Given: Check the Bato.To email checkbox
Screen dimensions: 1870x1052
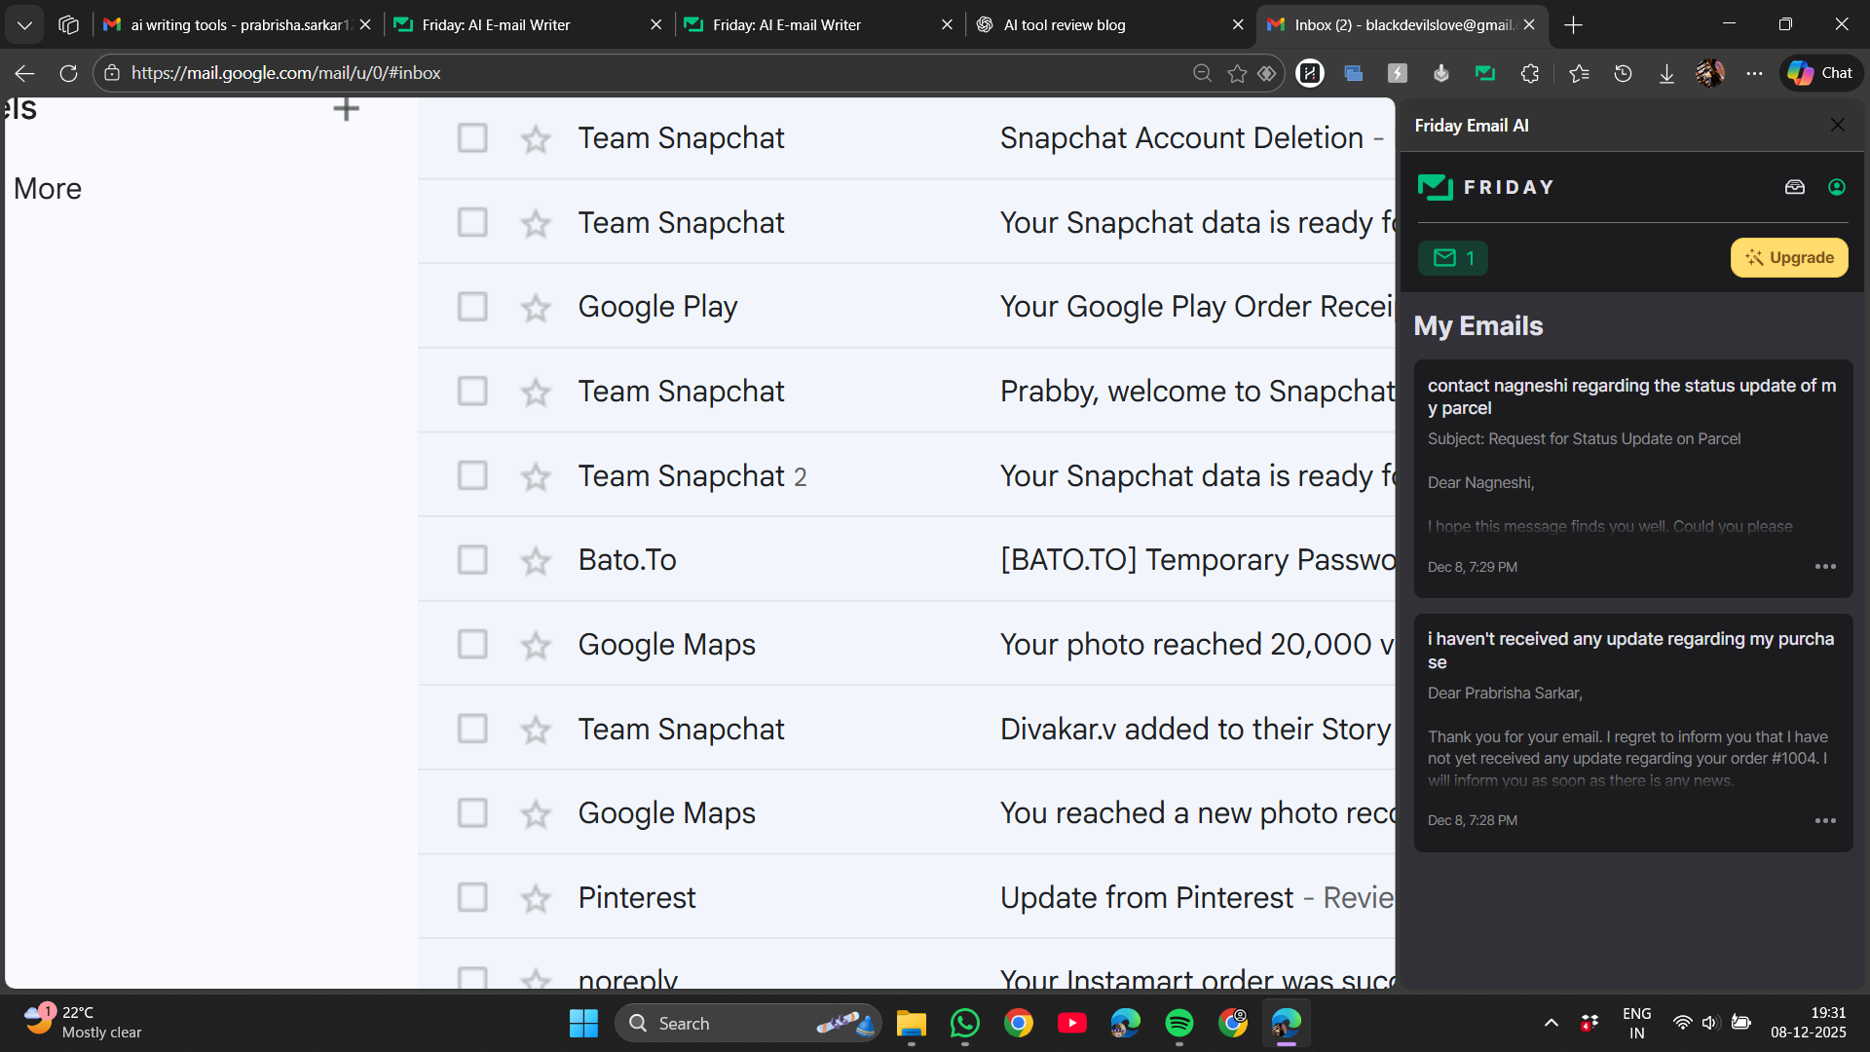Looking at the screenshot, I should coord(472,560).
